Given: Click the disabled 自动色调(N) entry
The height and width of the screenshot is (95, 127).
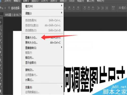Looking at the screenshot, I should [43, 20].
